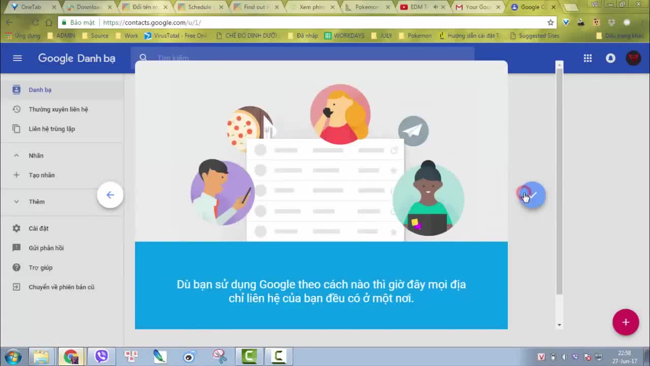Click the page vertical scrollbar
650x366 pixels.
click(559, 181)
